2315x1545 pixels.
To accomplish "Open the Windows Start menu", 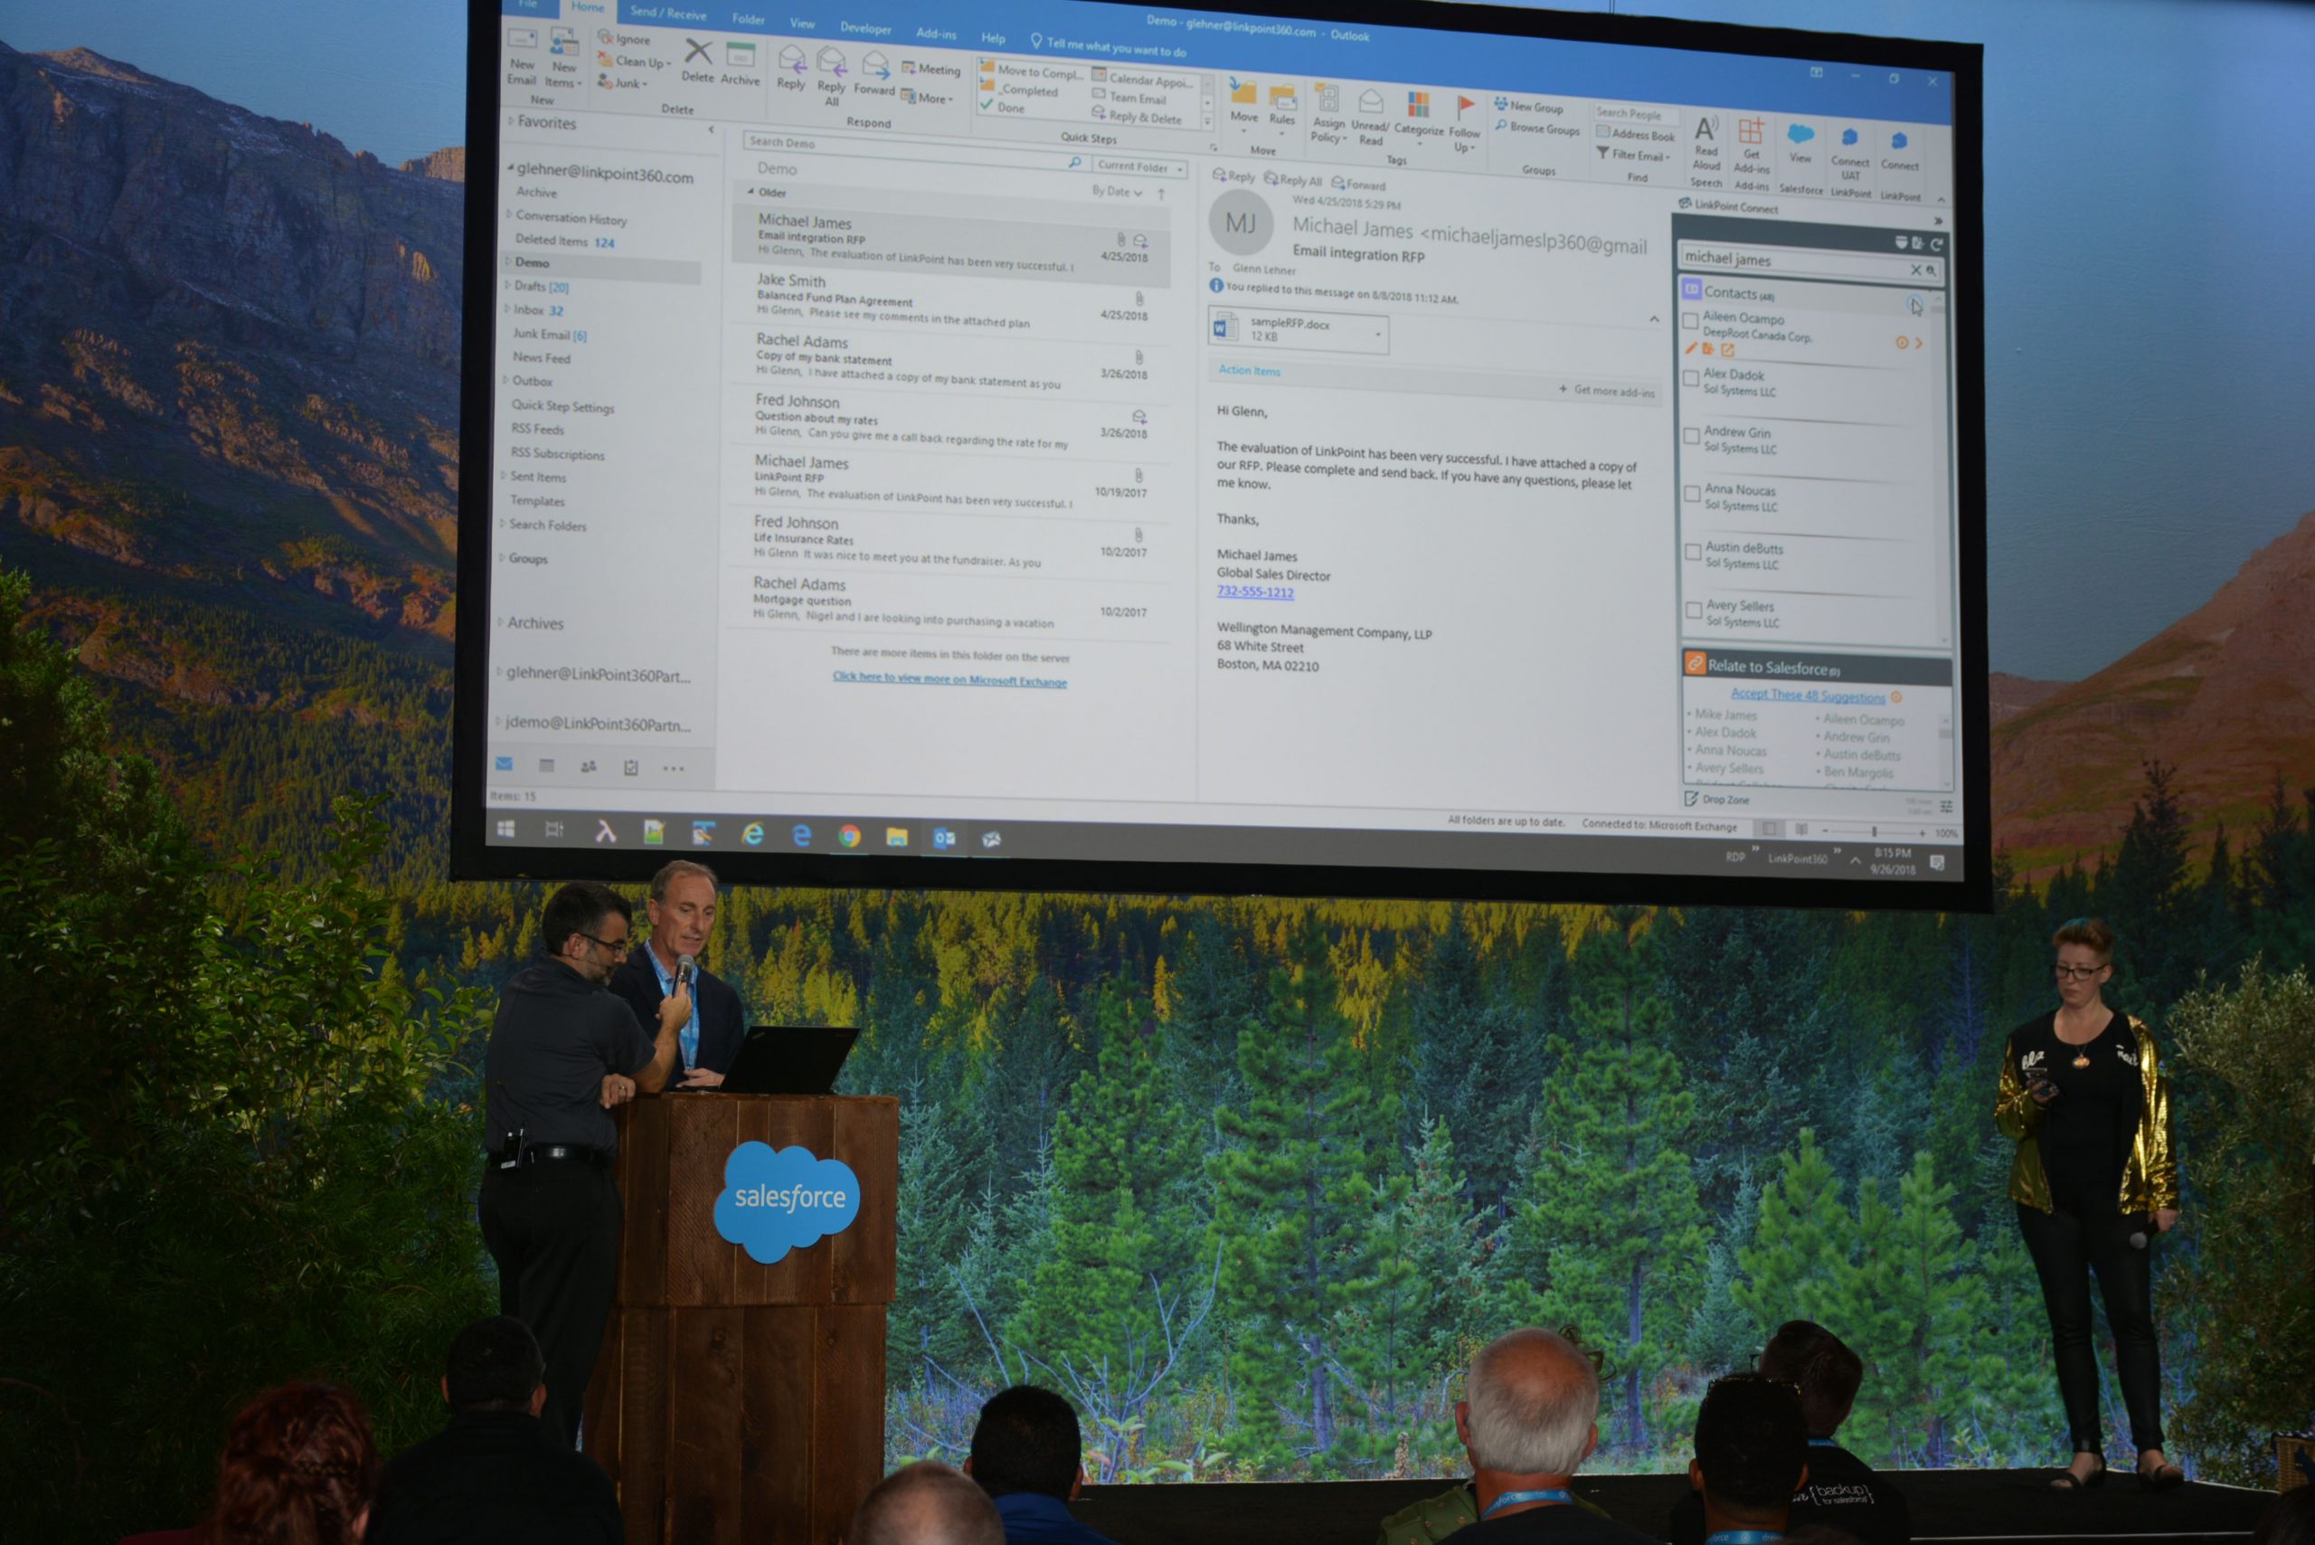I will 506,829.
